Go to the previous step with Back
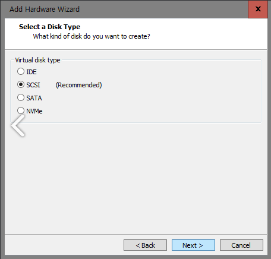Image resolution: width=271 pixels, height=259 pixels. 145,245
